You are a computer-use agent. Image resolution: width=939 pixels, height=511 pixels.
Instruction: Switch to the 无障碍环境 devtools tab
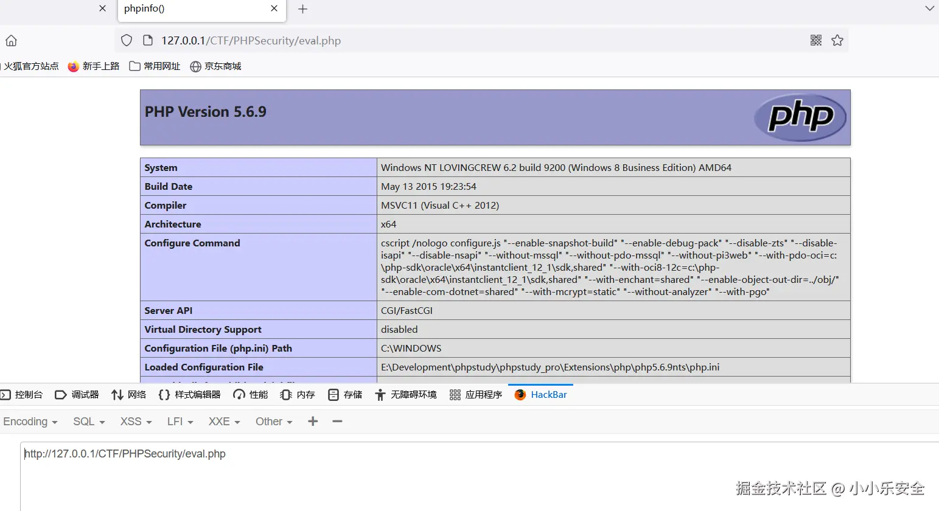pyautogui.click(x=406, y=395)
